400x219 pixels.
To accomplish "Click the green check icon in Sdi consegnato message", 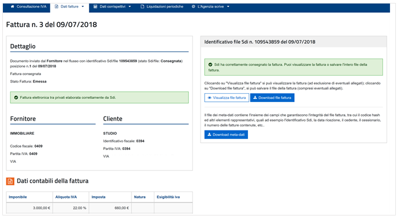I will pos(210,64).
